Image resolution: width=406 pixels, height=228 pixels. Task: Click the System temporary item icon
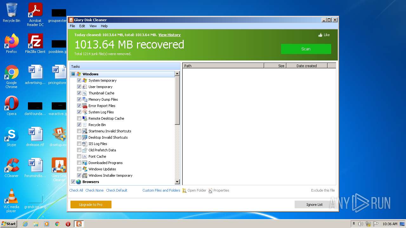(x=85, y=80)
